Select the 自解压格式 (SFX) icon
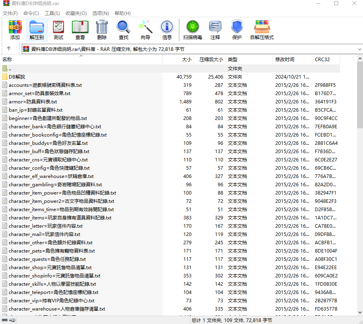The image size is (363, 324). (x=262, y=30)
